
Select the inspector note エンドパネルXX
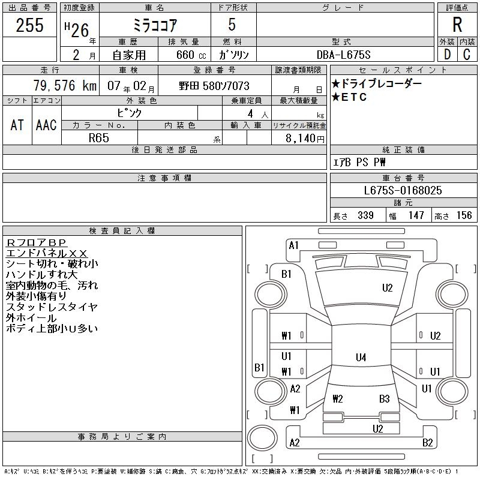click(x=47, y=253)
